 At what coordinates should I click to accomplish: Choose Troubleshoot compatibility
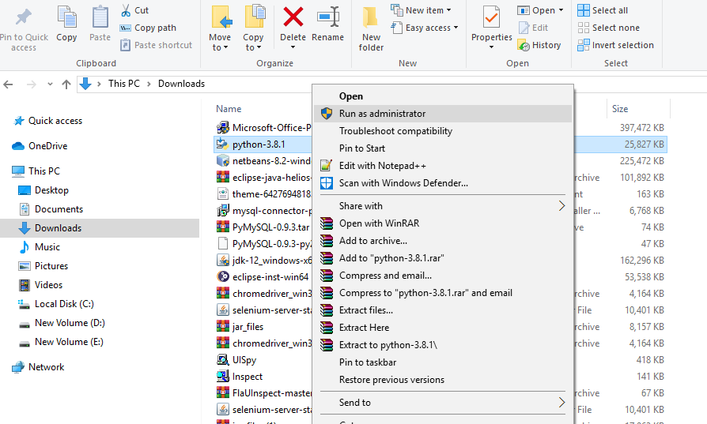442,131
